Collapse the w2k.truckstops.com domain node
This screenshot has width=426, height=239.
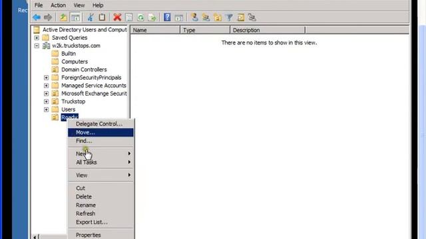pos(37,46)
